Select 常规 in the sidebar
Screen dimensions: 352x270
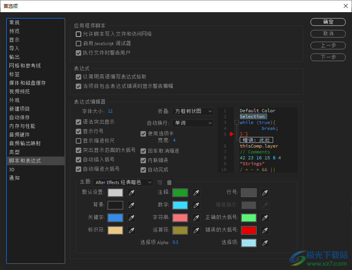coord(36,22)
